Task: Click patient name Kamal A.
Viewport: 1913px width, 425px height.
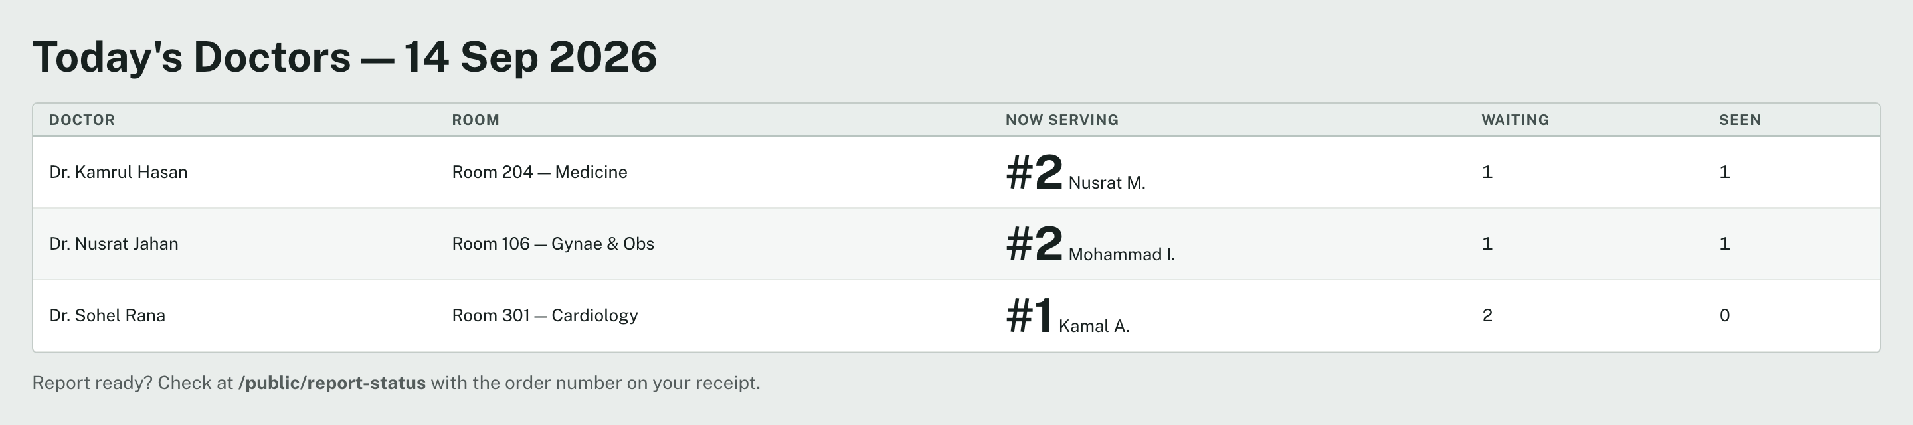Action: [1094, 326]
